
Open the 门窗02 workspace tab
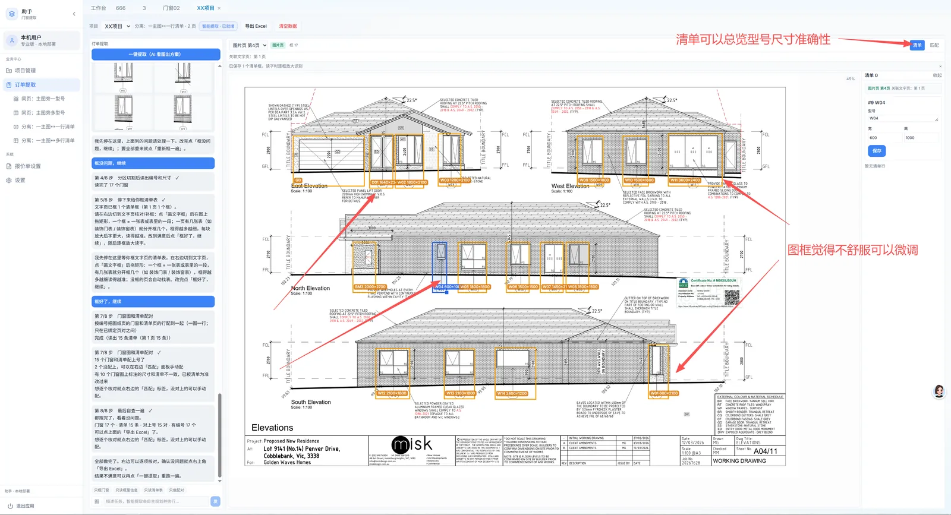[x=171, y=8]
